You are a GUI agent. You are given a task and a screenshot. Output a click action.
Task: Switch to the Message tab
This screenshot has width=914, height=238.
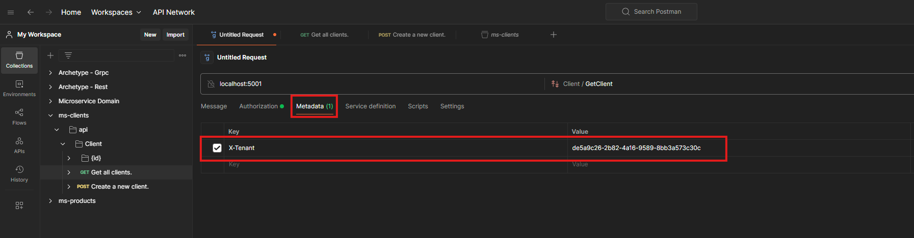pyautogui.click(x=214, y=106)
